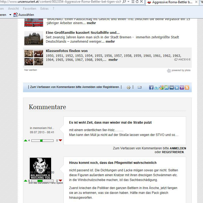
Task: Open the RSS feed icon
Action: tap(187, 87)
